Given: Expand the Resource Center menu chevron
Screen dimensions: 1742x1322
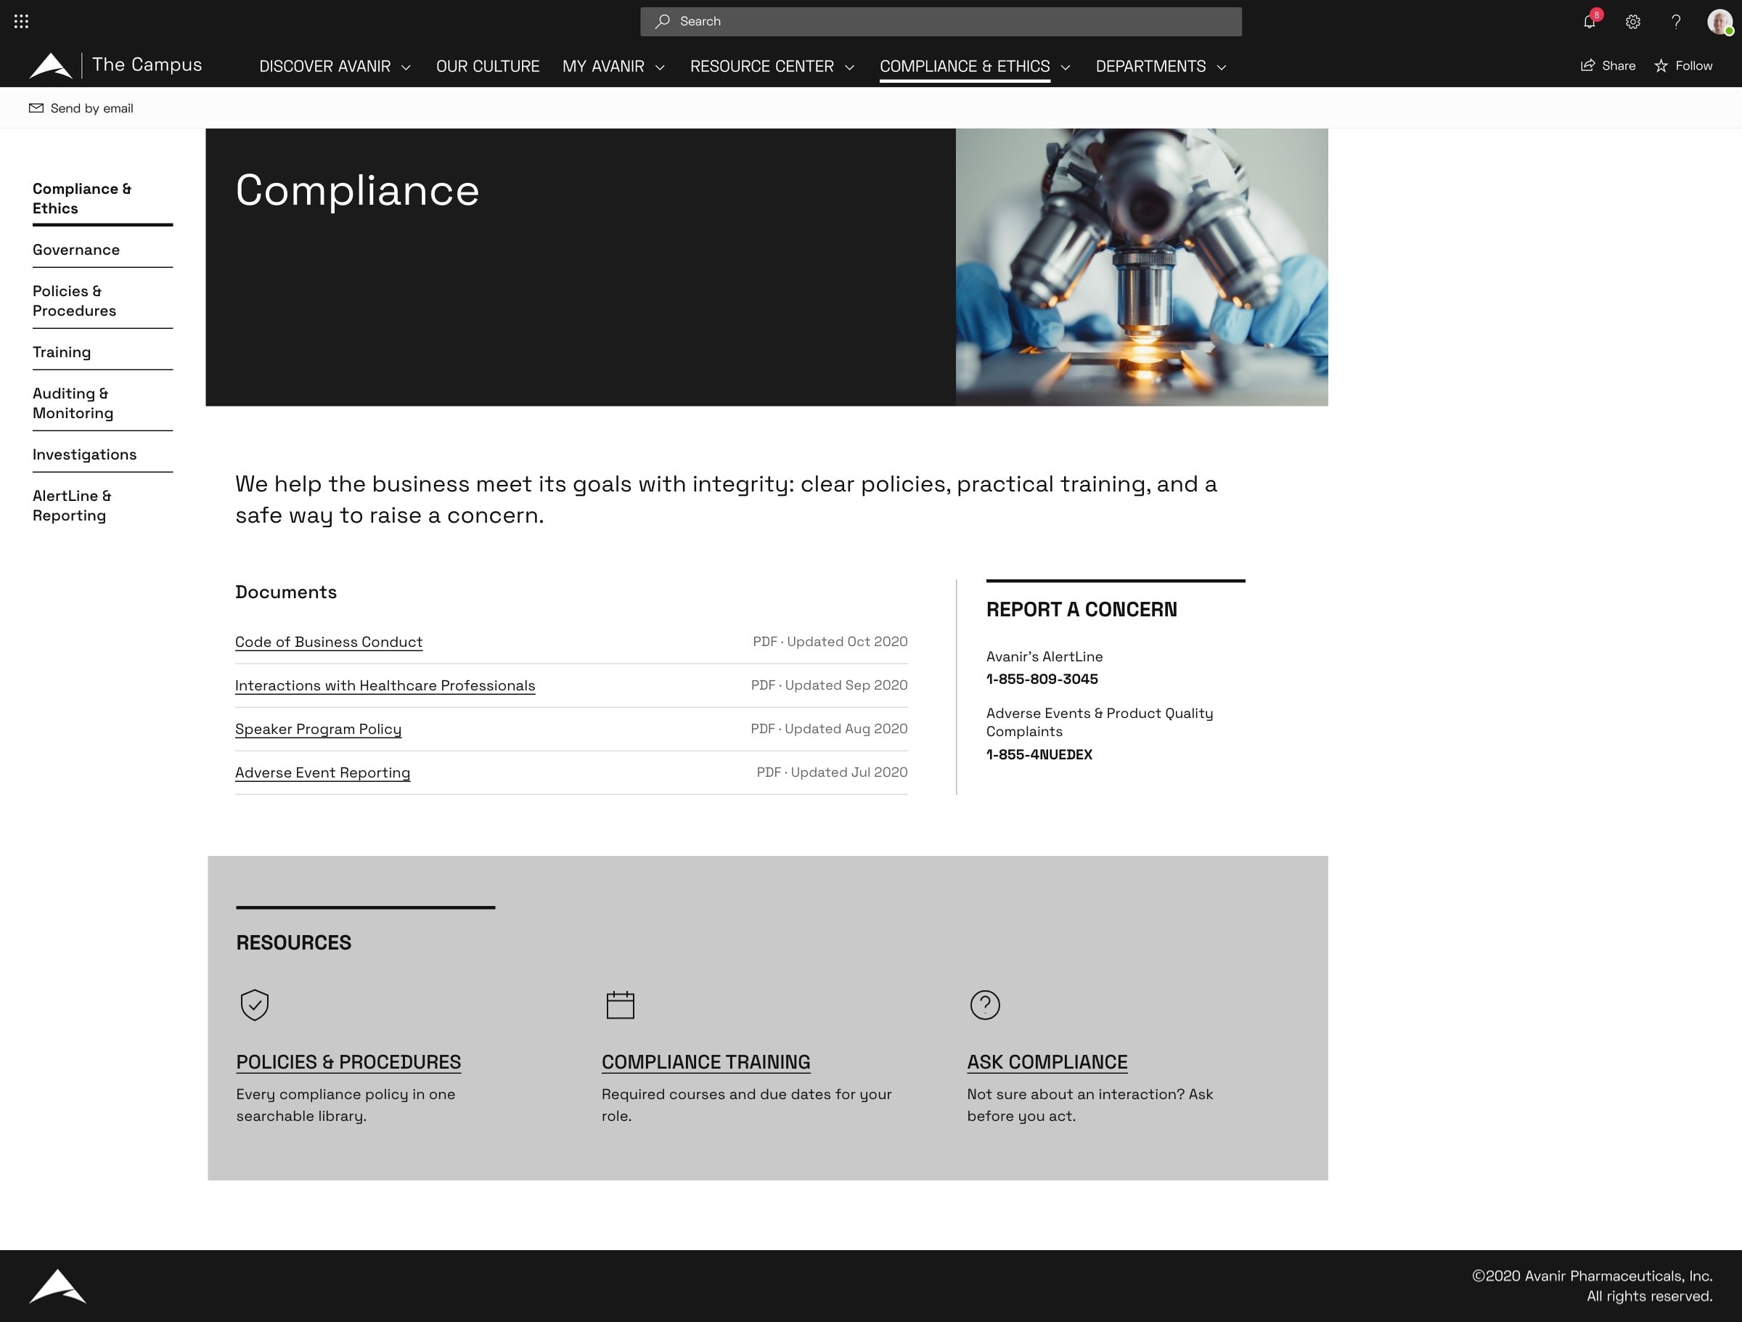Looking at the screenshot, I should 850,68.
